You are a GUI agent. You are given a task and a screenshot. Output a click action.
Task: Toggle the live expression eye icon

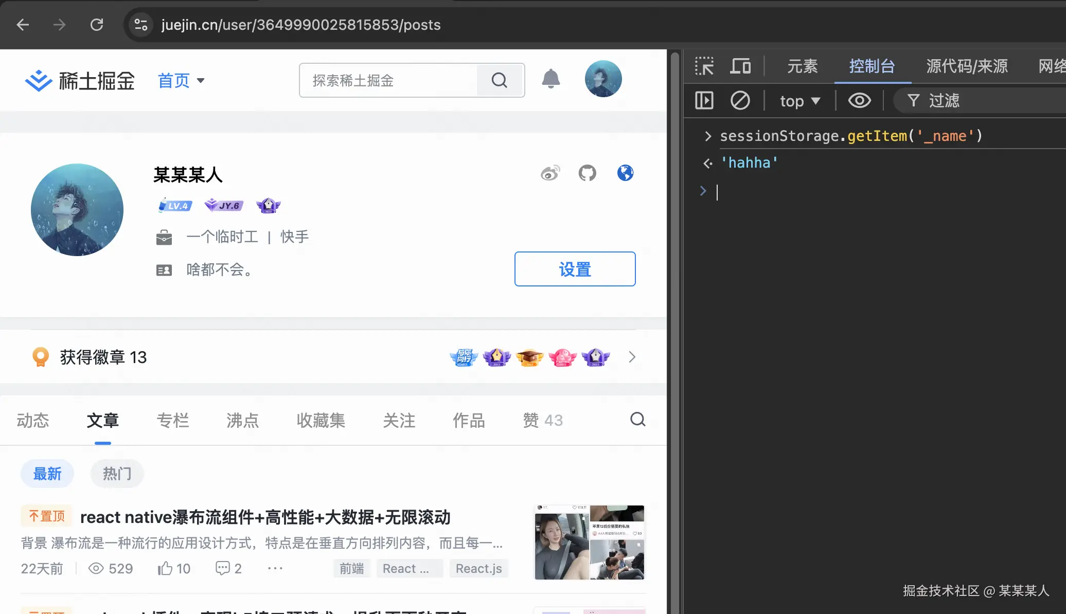(x=859, y=100)
